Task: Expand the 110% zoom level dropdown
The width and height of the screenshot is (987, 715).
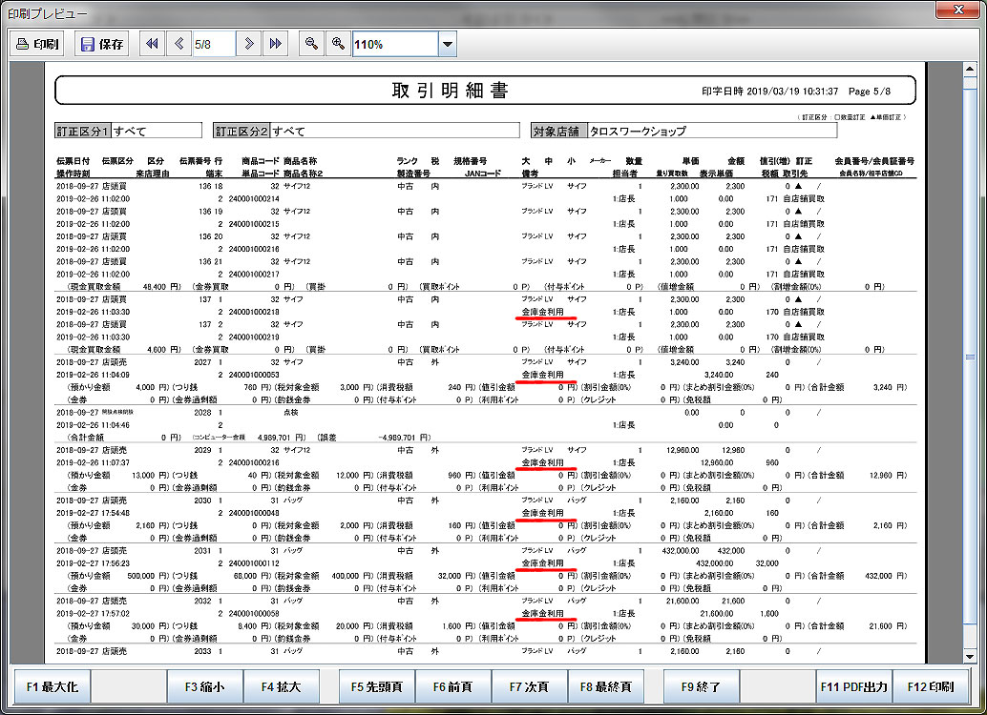Action: (x=447, y=44)
